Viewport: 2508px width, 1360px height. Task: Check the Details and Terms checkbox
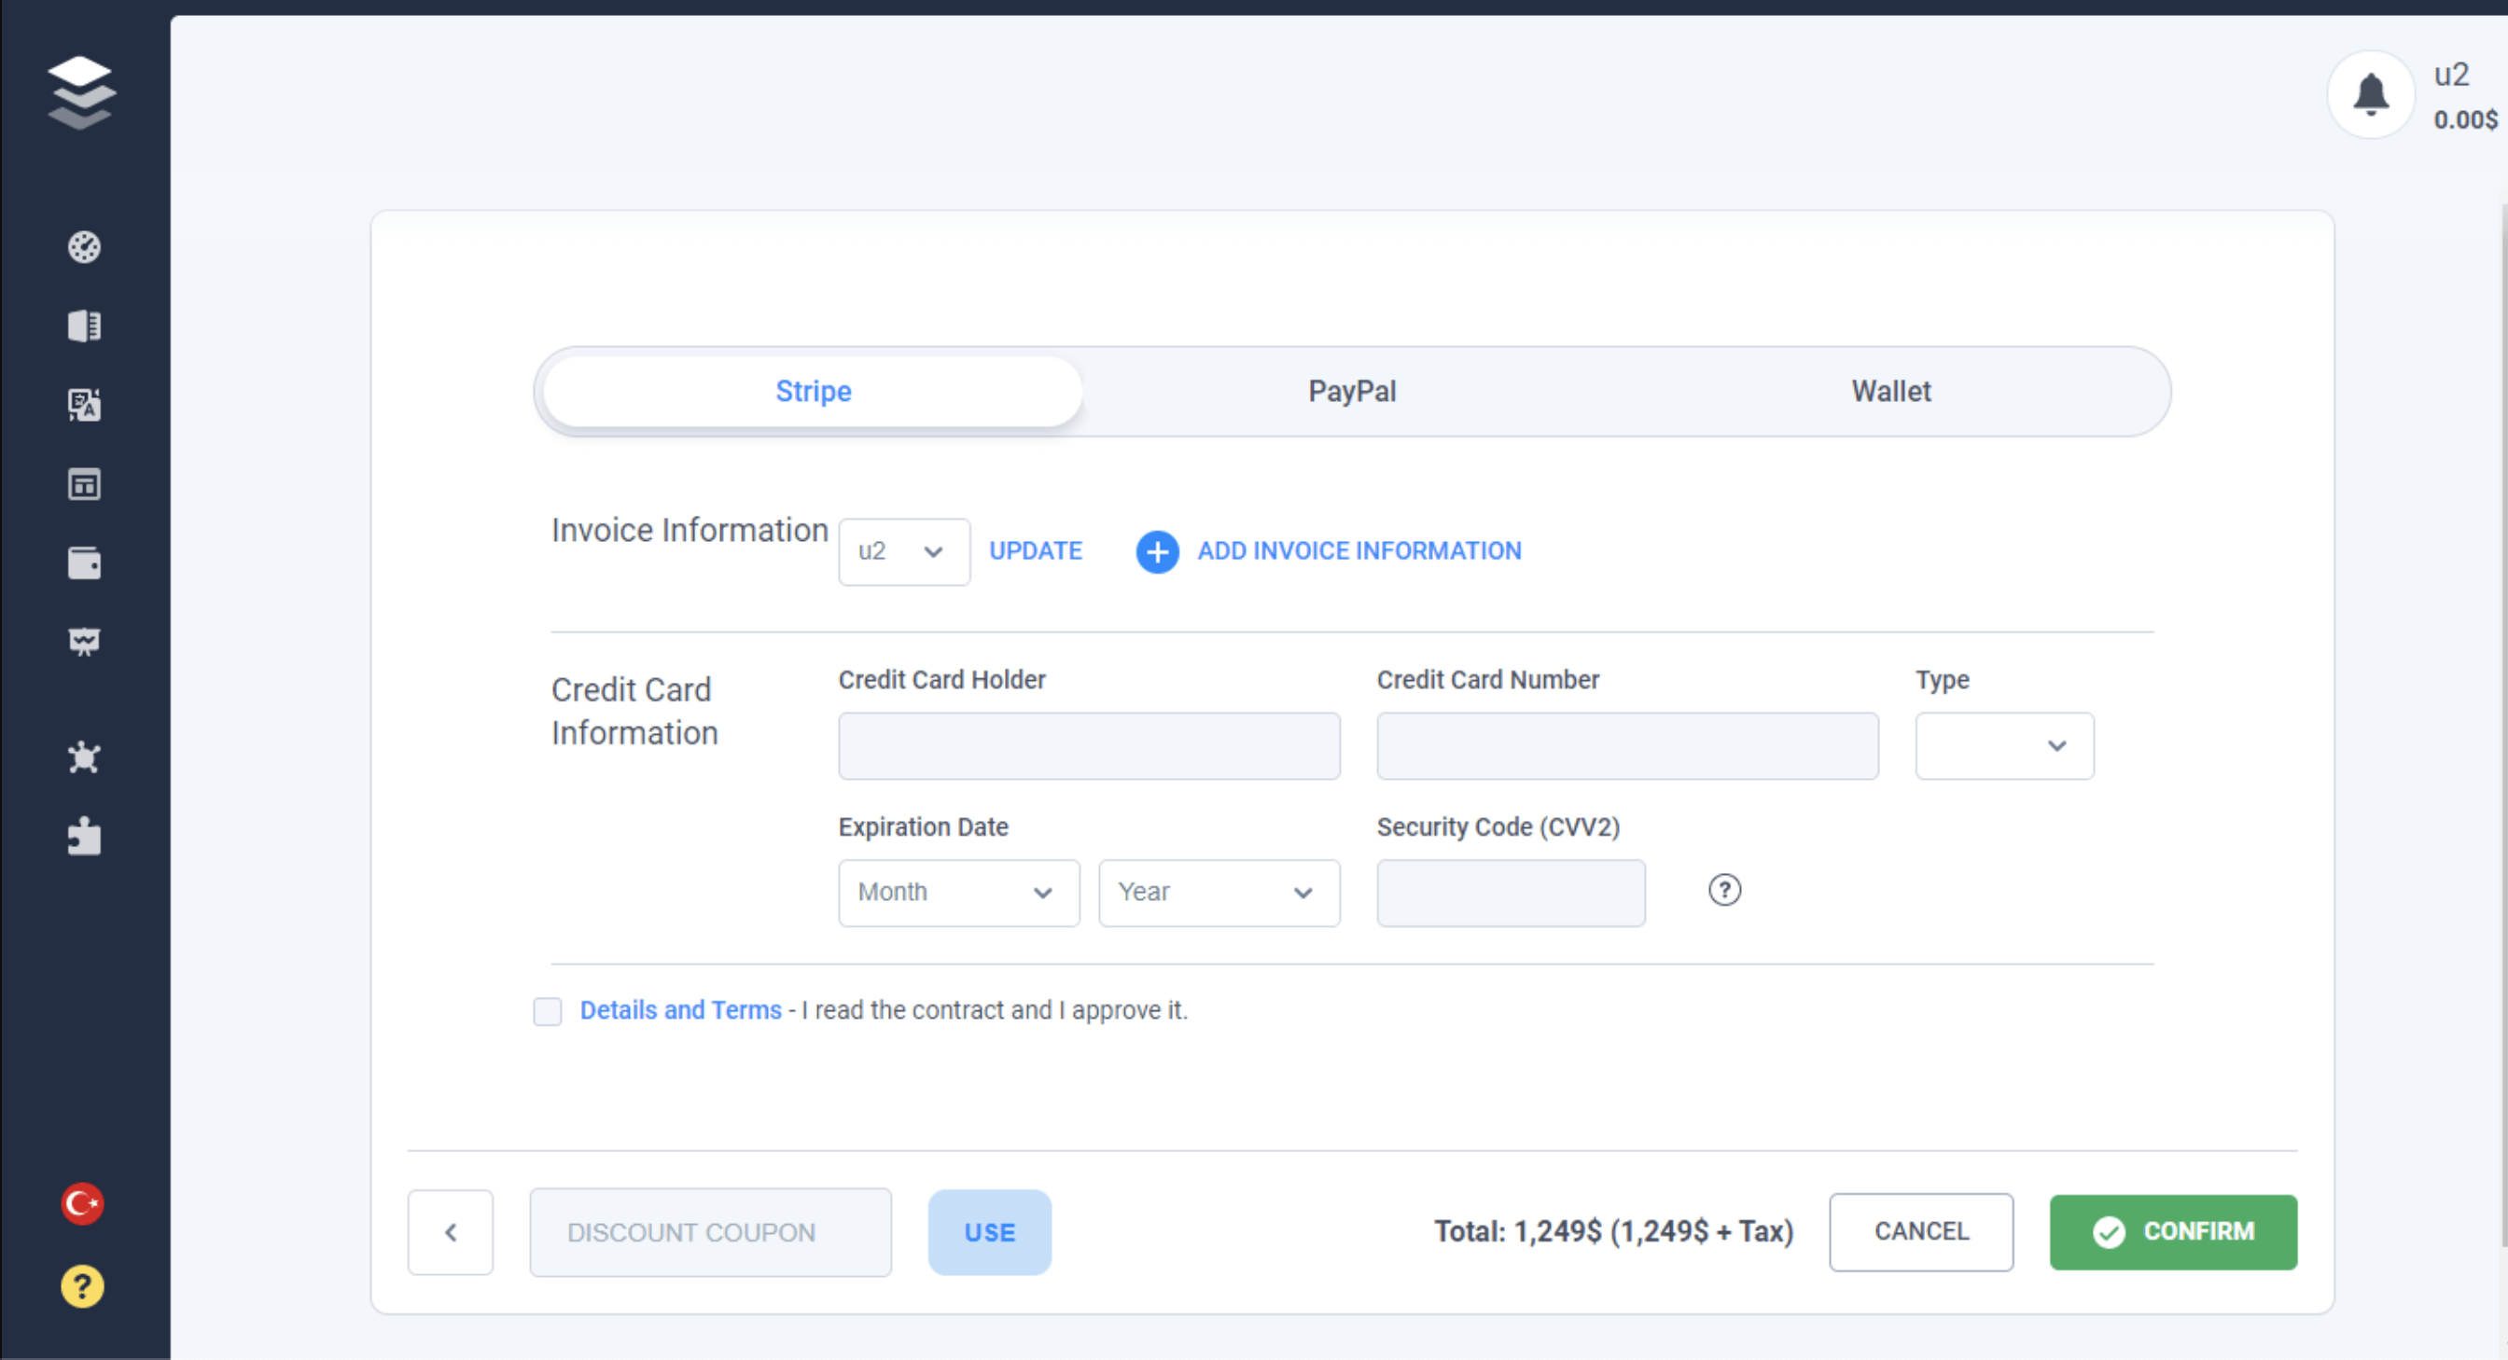547,1010
